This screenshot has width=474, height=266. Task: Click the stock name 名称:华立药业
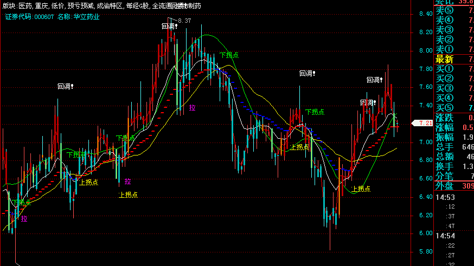78,17
